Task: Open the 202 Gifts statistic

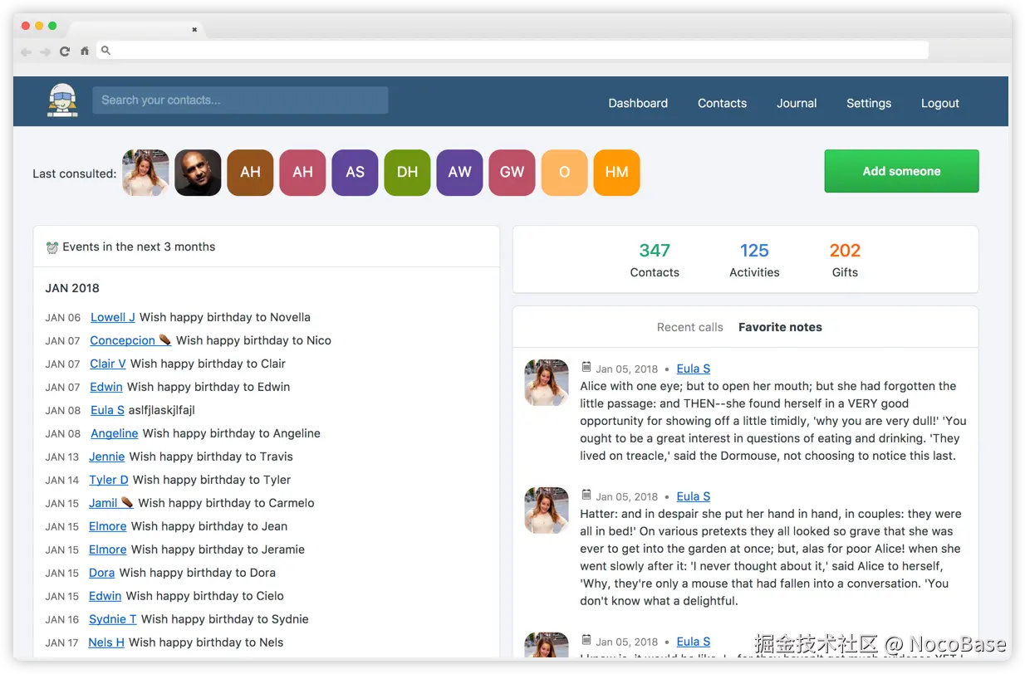Action: click(845, 260)
